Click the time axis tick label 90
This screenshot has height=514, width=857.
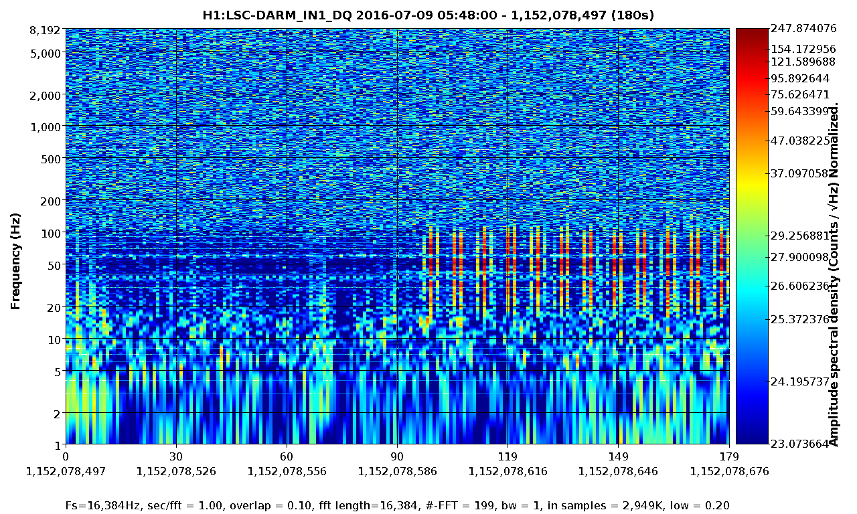click(398, 456)
